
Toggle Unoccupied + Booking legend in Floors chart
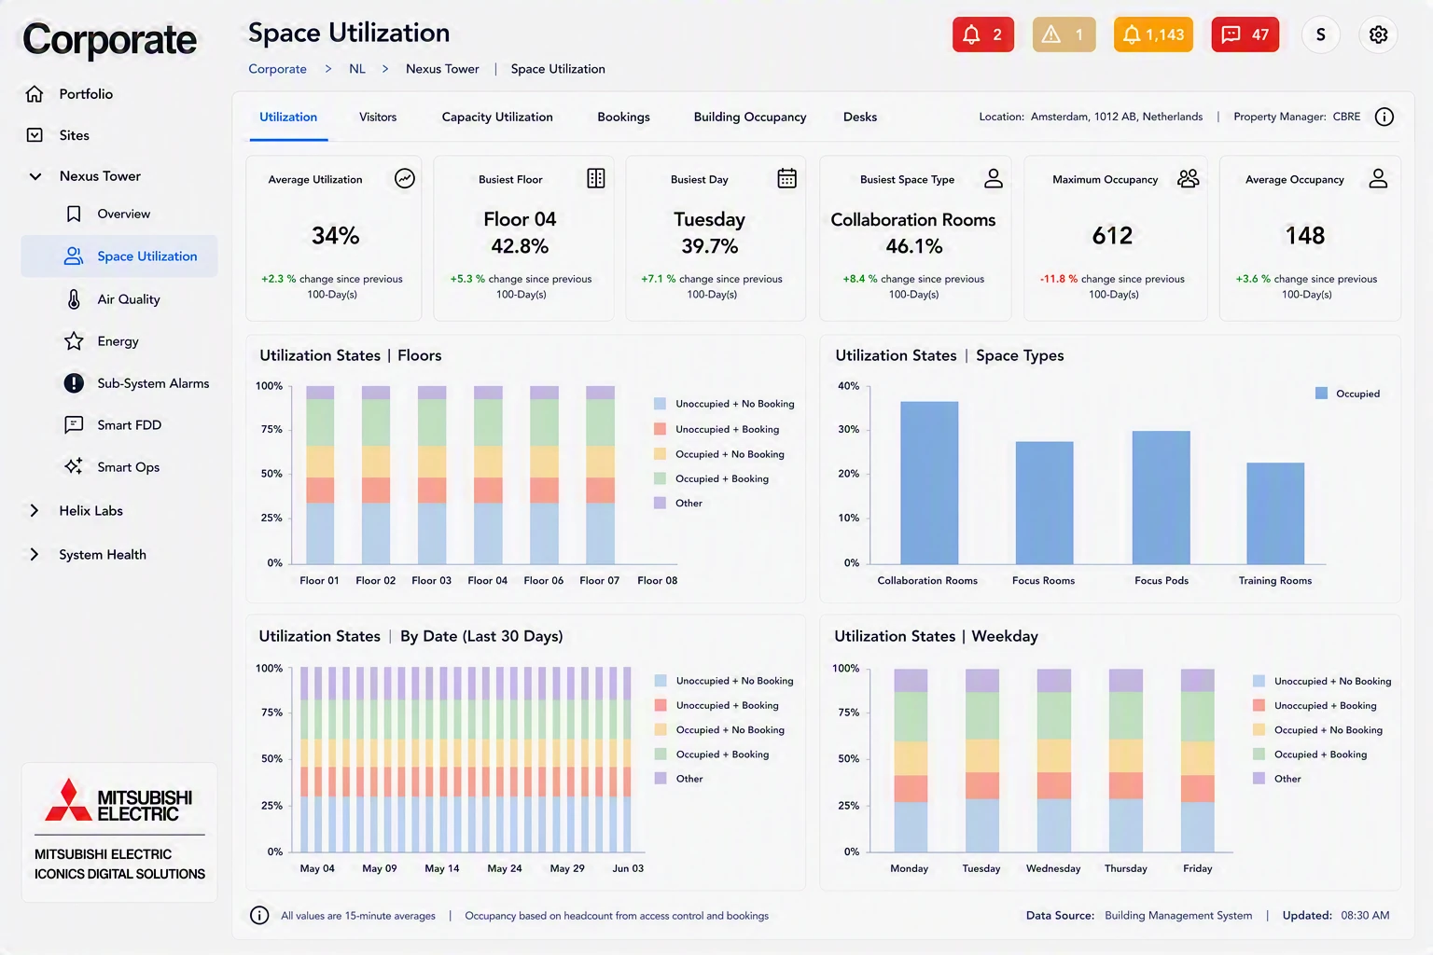(716, 429)
